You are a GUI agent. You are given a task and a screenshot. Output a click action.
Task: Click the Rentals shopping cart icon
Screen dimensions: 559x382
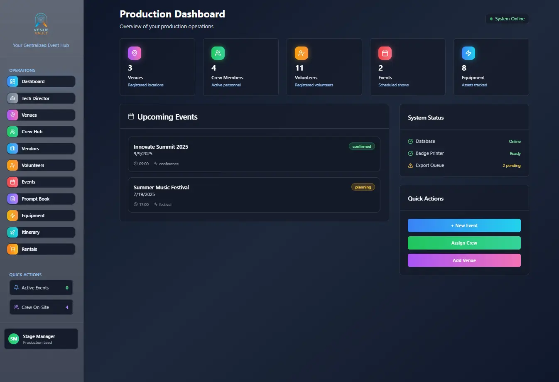[12, 249]
